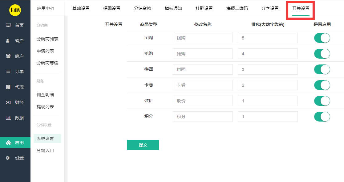
Task: Click the 卡卷 name input field
Action: click(x=203, y=85)
